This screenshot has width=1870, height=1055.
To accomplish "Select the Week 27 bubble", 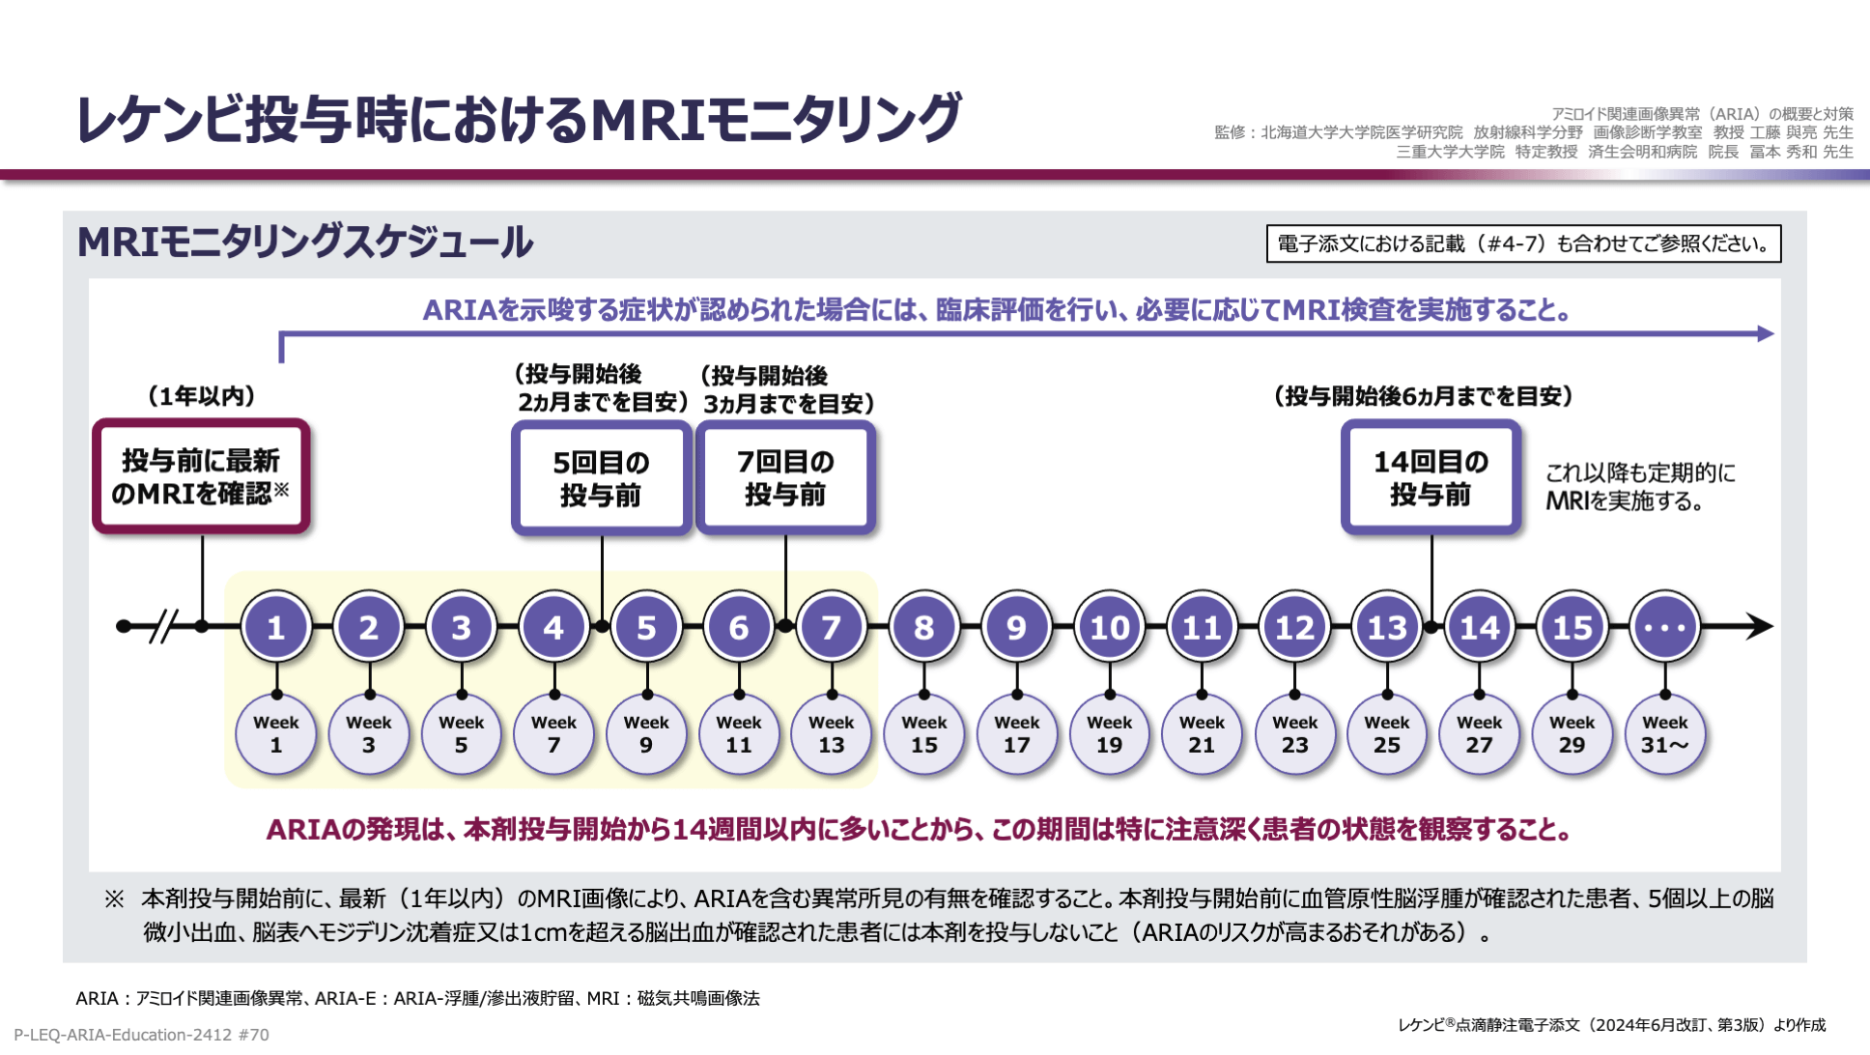I will pos(1479,734).
